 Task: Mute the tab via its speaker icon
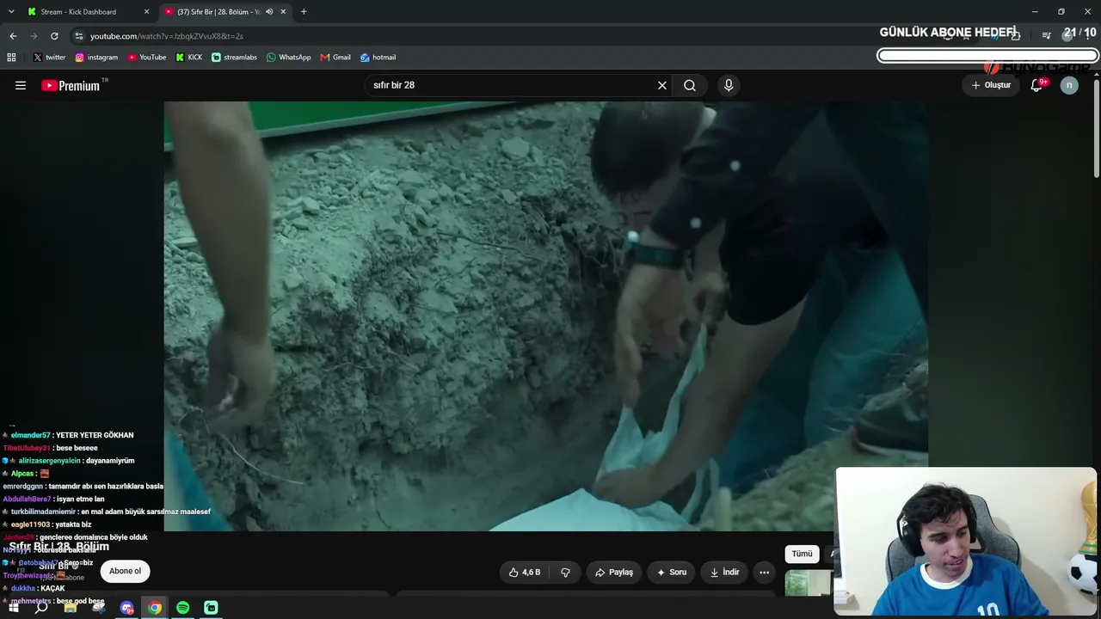point(269,12)
